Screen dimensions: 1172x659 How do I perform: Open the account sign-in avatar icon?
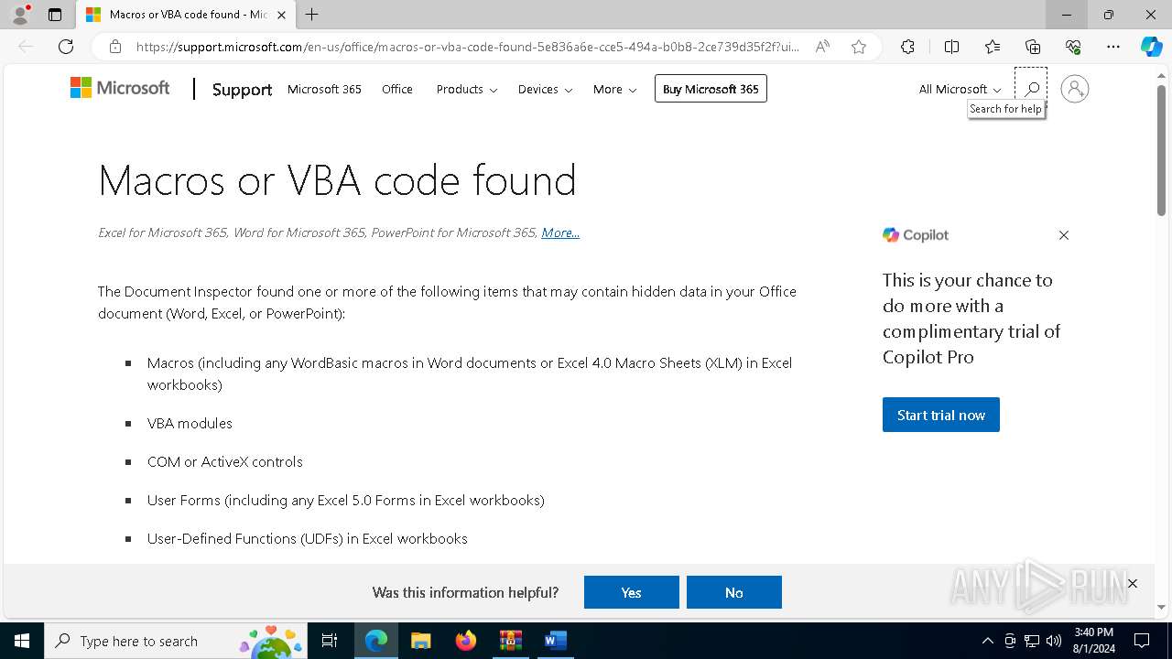[1074, 89]
